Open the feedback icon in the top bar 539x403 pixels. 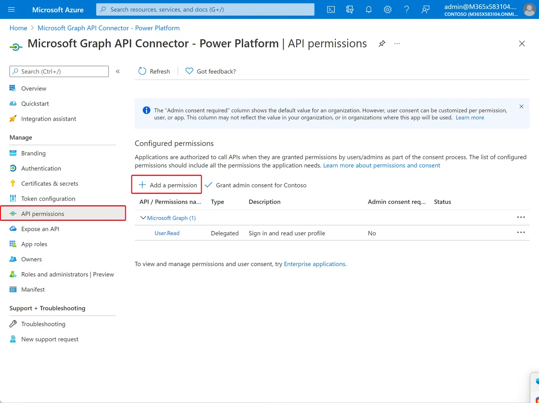point(425,9)
